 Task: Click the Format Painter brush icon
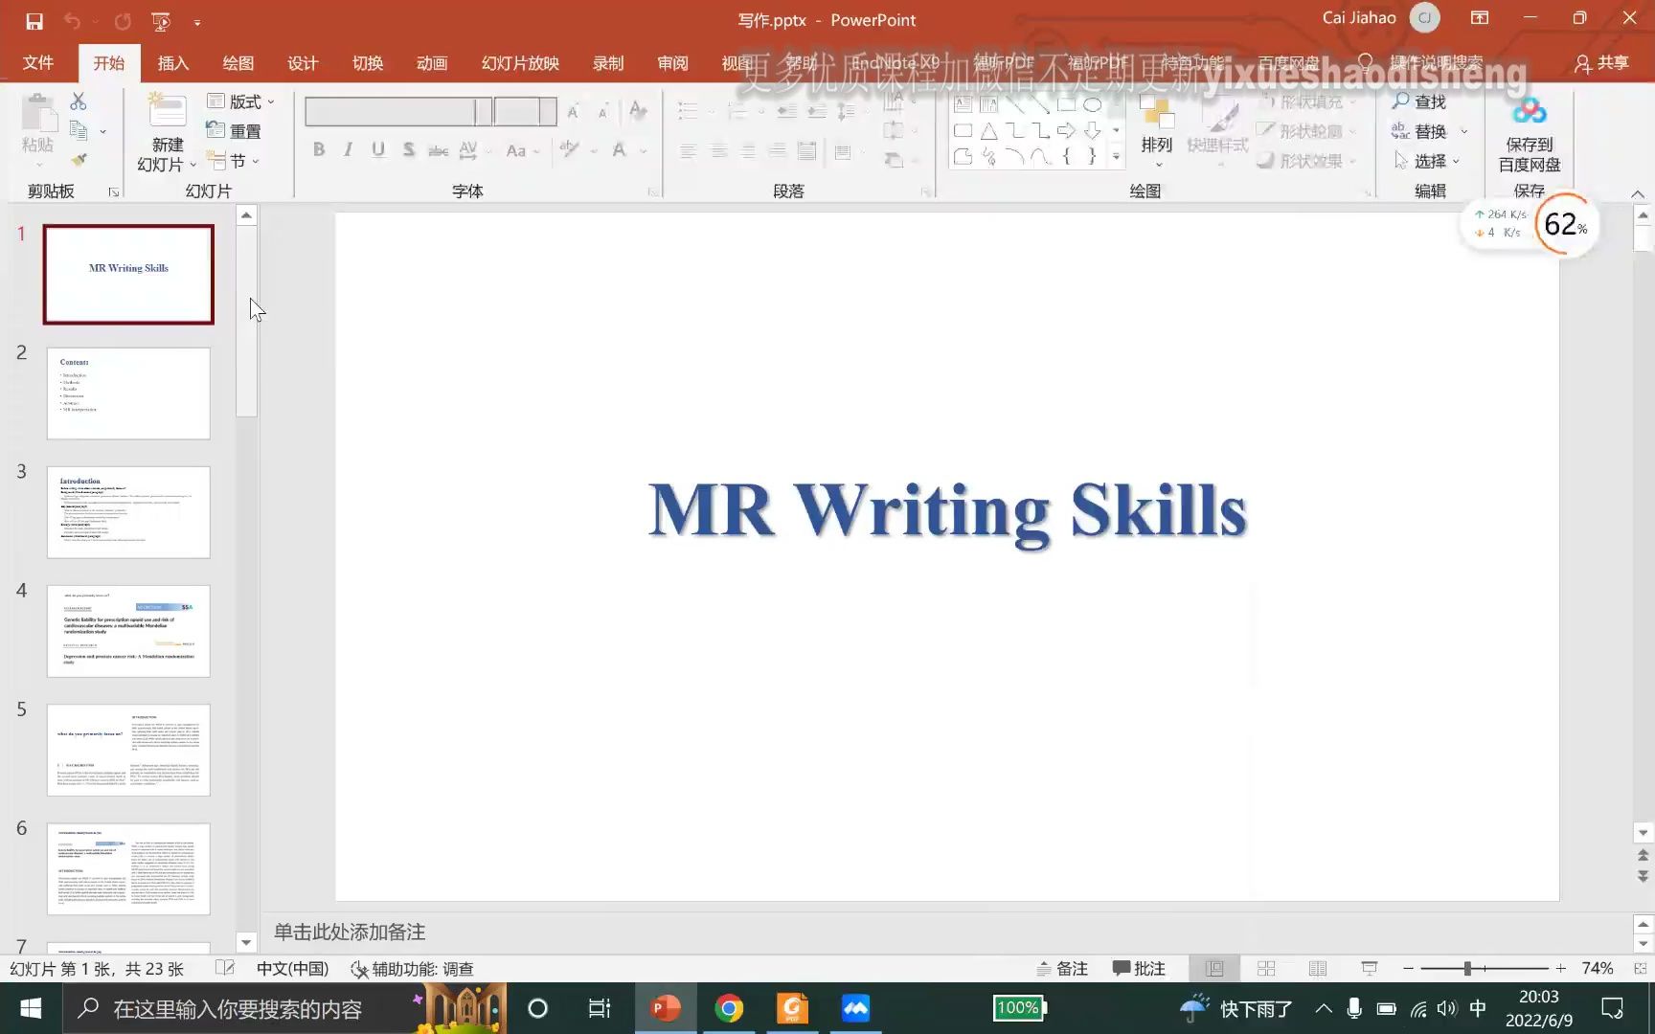[79, 159]
